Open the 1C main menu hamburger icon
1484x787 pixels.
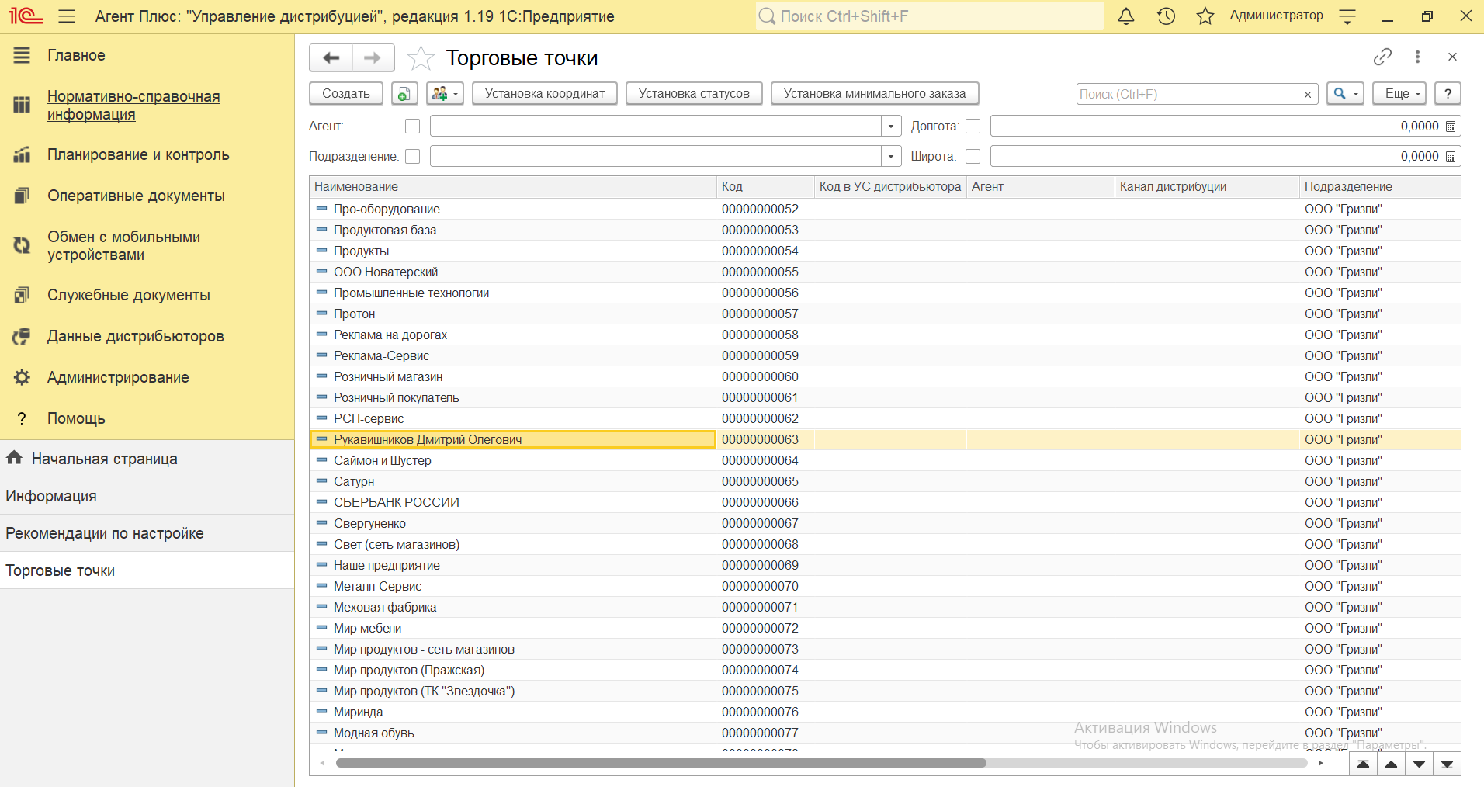coord(67,16)
